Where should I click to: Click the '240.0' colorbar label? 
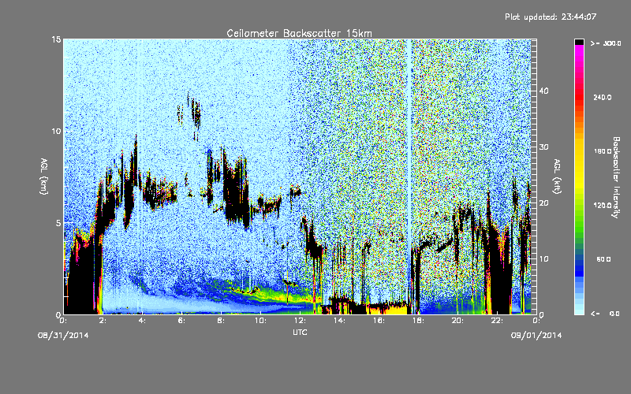(x=603, y=97)
